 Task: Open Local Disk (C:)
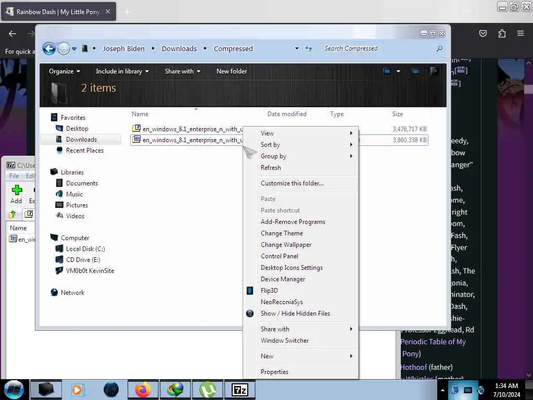click(x=85, y=249)
